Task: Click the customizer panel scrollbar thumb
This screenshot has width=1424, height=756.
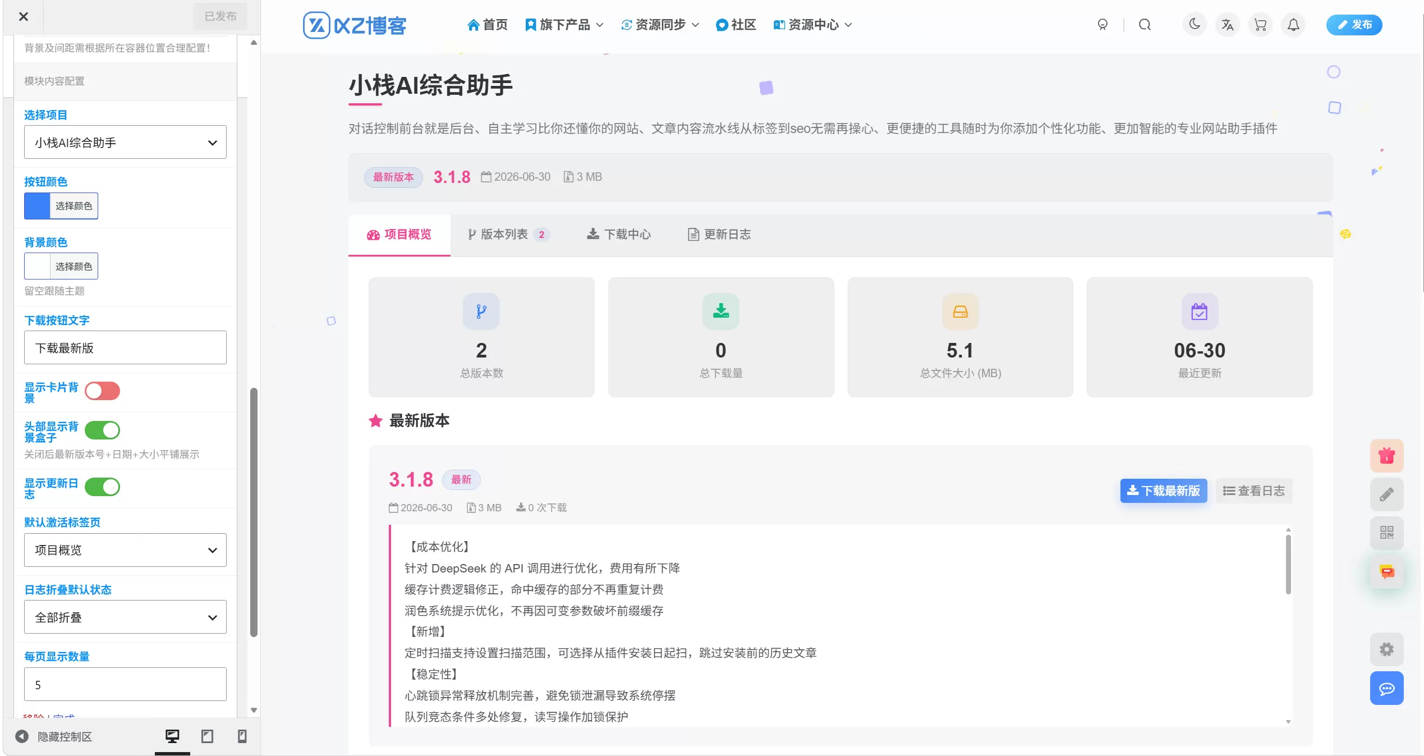Action: pyautogui.click(x=254, y=512)
